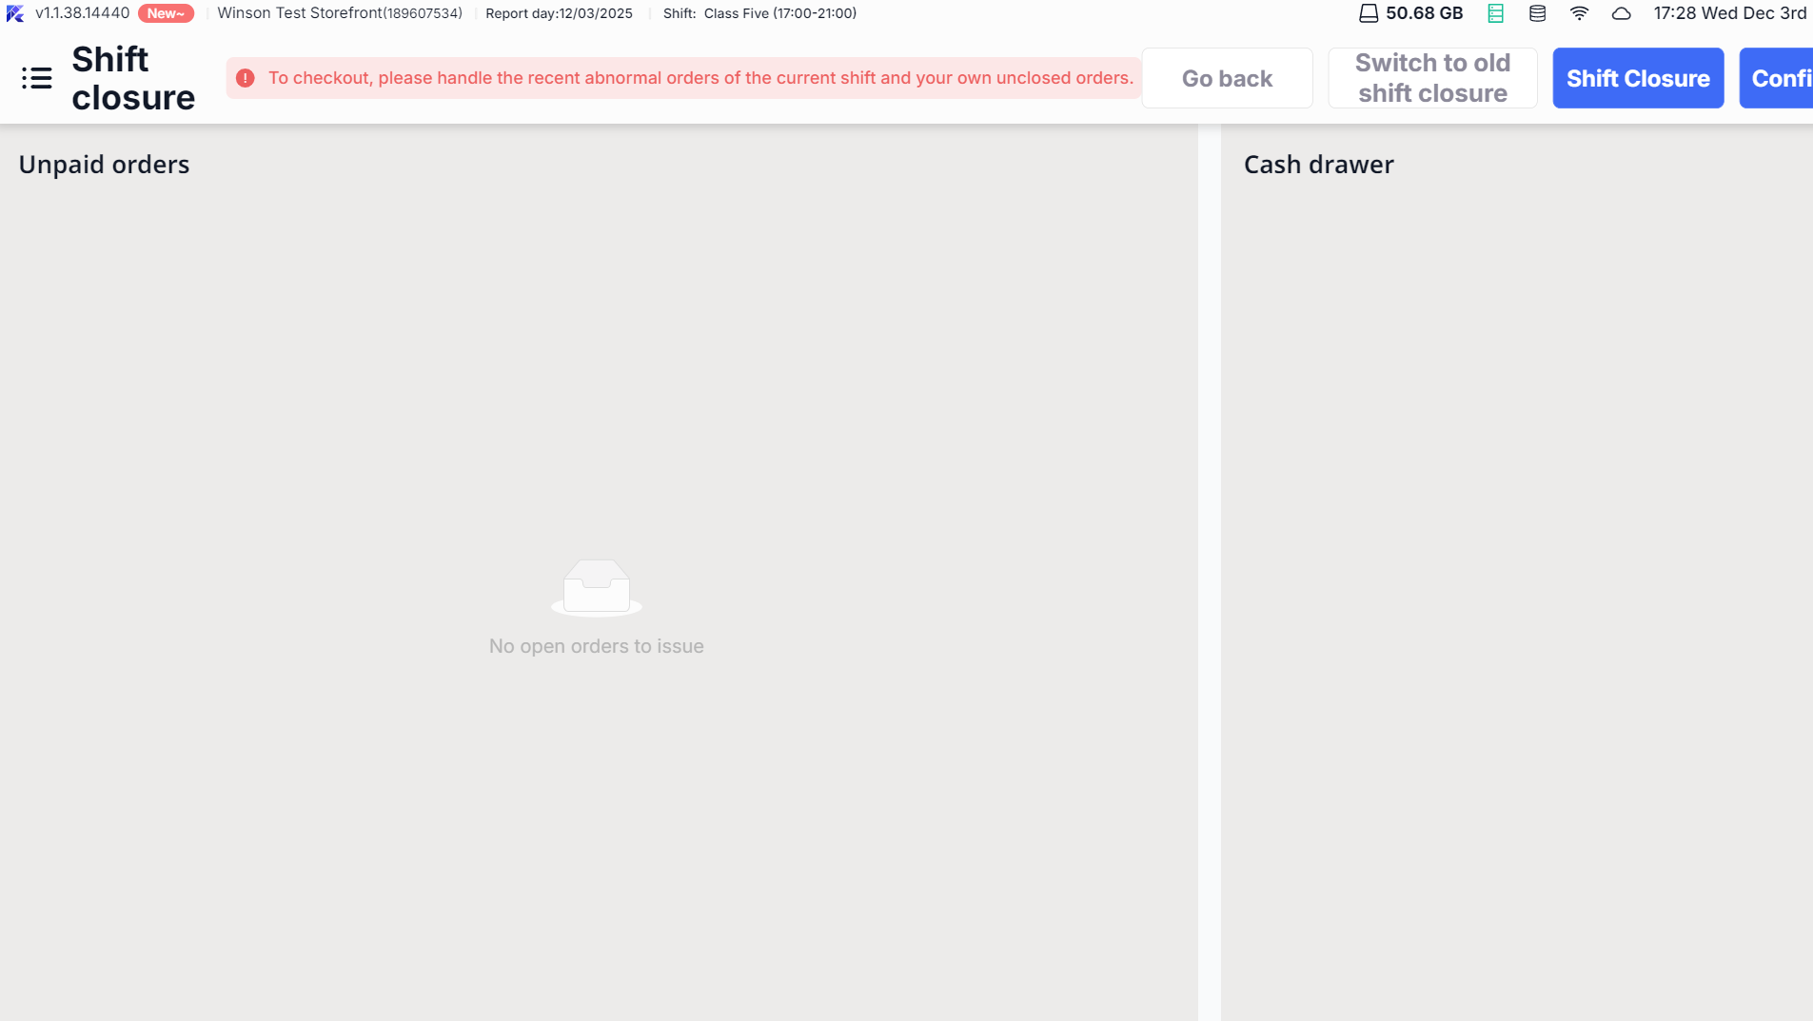The width and height of the screenshot is (1813, 1021).
Task: Click the green server status icon
Action: click(1495, 13)
